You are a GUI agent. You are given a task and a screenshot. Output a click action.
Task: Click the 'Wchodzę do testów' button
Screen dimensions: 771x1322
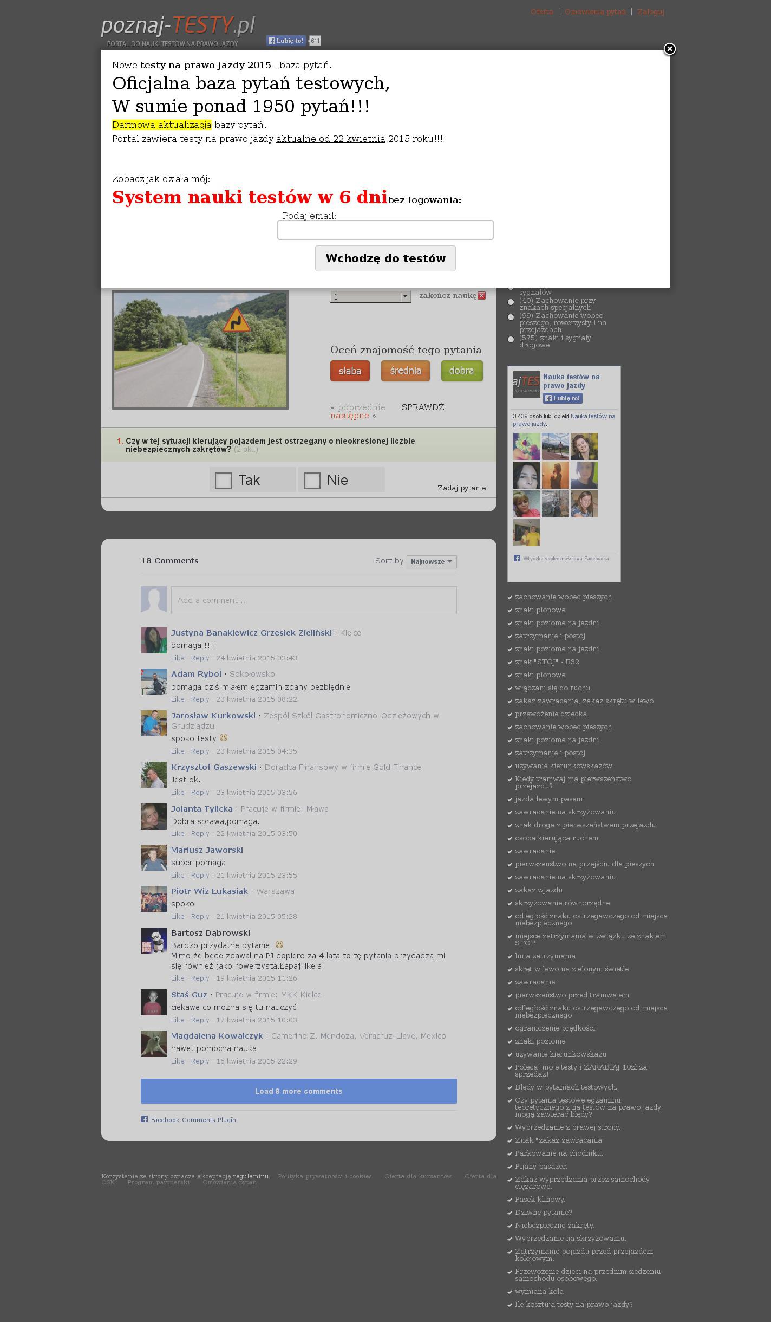(385, 258)
